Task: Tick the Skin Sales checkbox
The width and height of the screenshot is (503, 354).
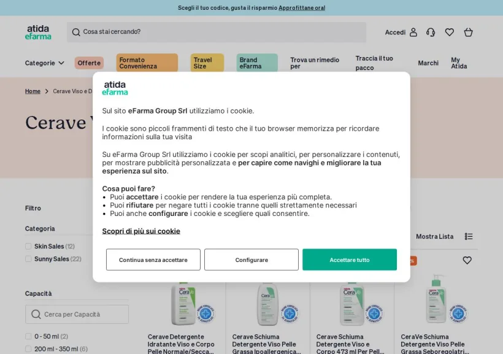Action: click(28, 246)
